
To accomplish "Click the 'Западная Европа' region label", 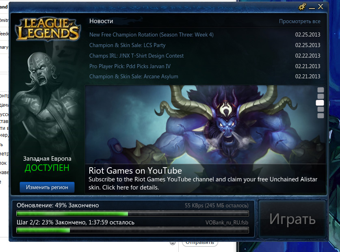I will point(47,159).
